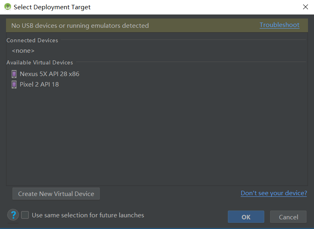Image resolution: width=314 pixels, height=229 pixels.
Task: Open the Troubleshoot link
Action: pyautogui.click(x=279, y=25)
